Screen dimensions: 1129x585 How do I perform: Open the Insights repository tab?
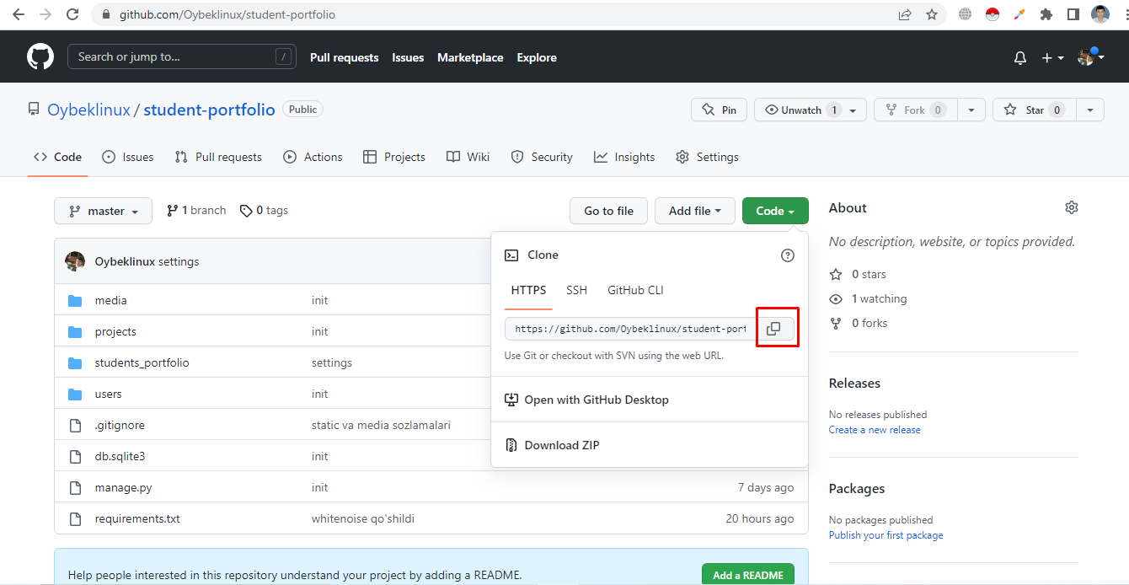pos(624,157)
